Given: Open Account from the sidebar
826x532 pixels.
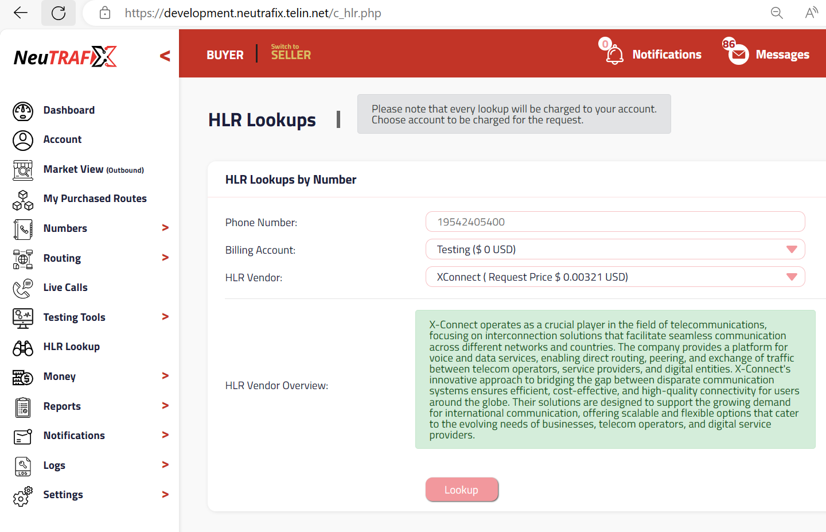Looking at the screenshot, I should tap(63, 139).
